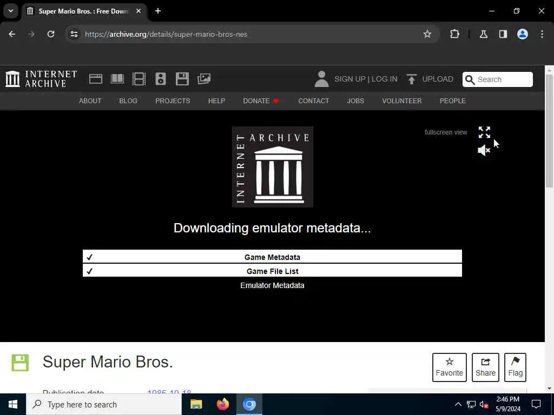Viewport: 554px width, 415px height.
Task: Open File Explorer from the taskbar
Action: pyautogui.click(x=196, y=404)
